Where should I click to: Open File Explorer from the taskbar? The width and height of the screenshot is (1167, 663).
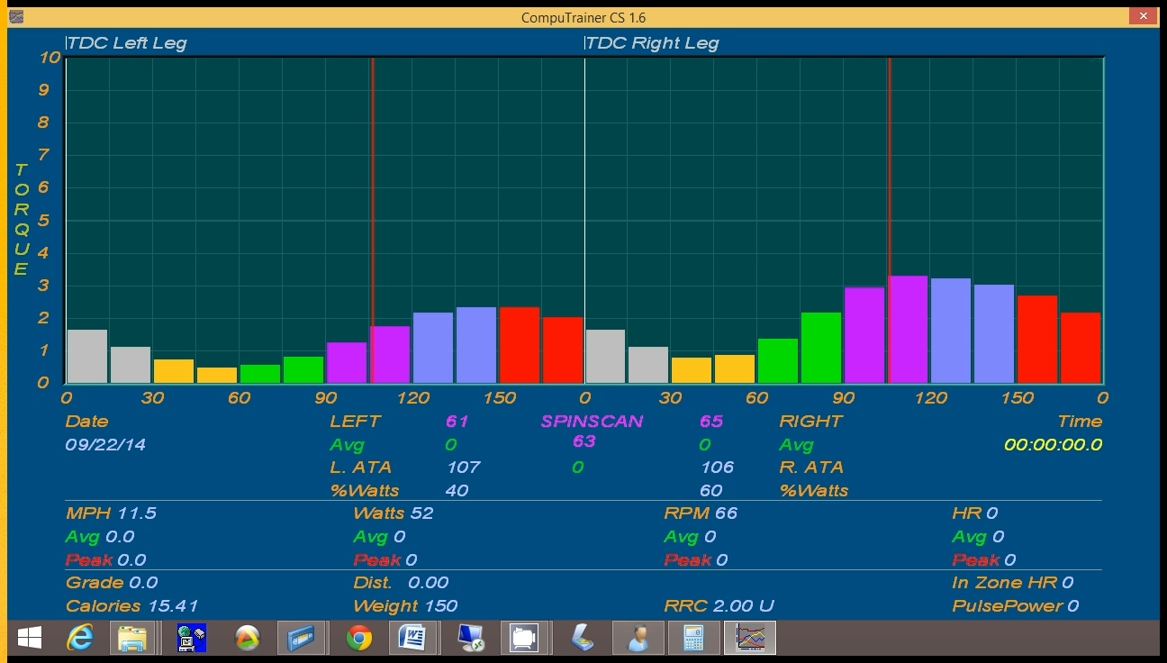point(134,639)
